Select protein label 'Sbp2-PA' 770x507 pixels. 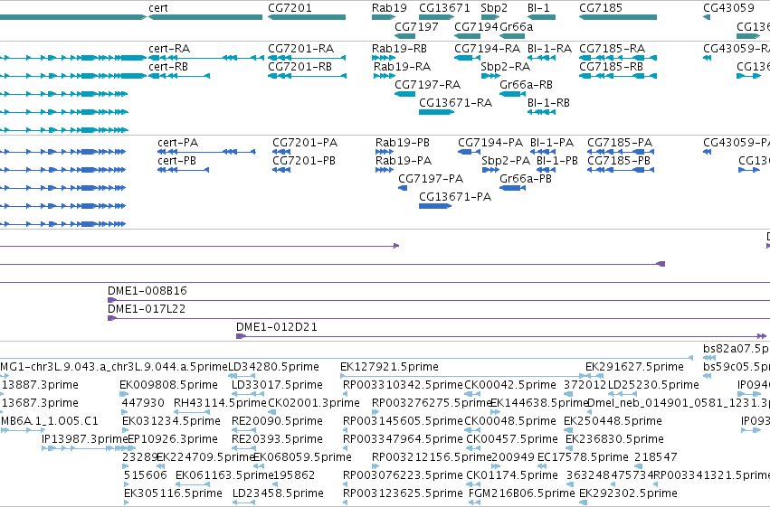(x=507, y=161)
